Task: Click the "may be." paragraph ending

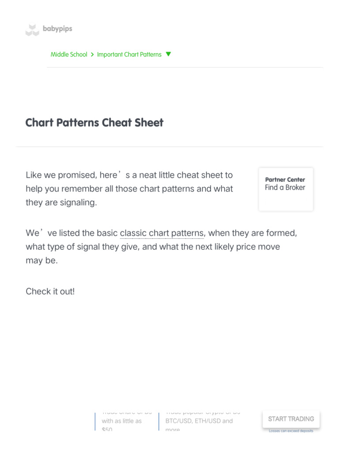Action: (x=41, y=260)
